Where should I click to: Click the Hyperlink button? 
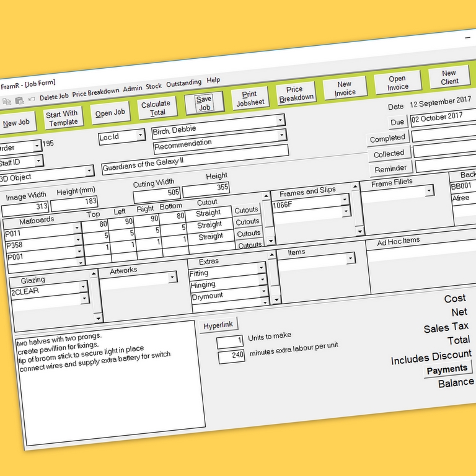[x=219, y=325]
